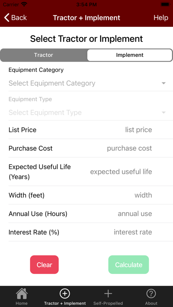The width and height of the screenshot is (173, 307).
Task: Select the Implement segment
Action: [x=129, y=55]
